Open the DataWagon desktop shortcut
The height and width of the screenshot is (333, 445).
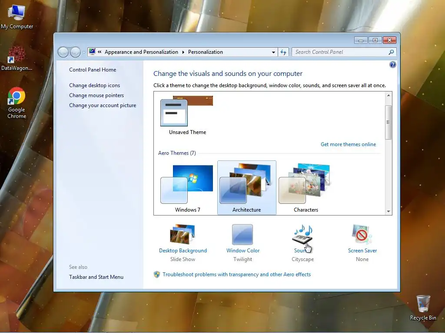17,59
